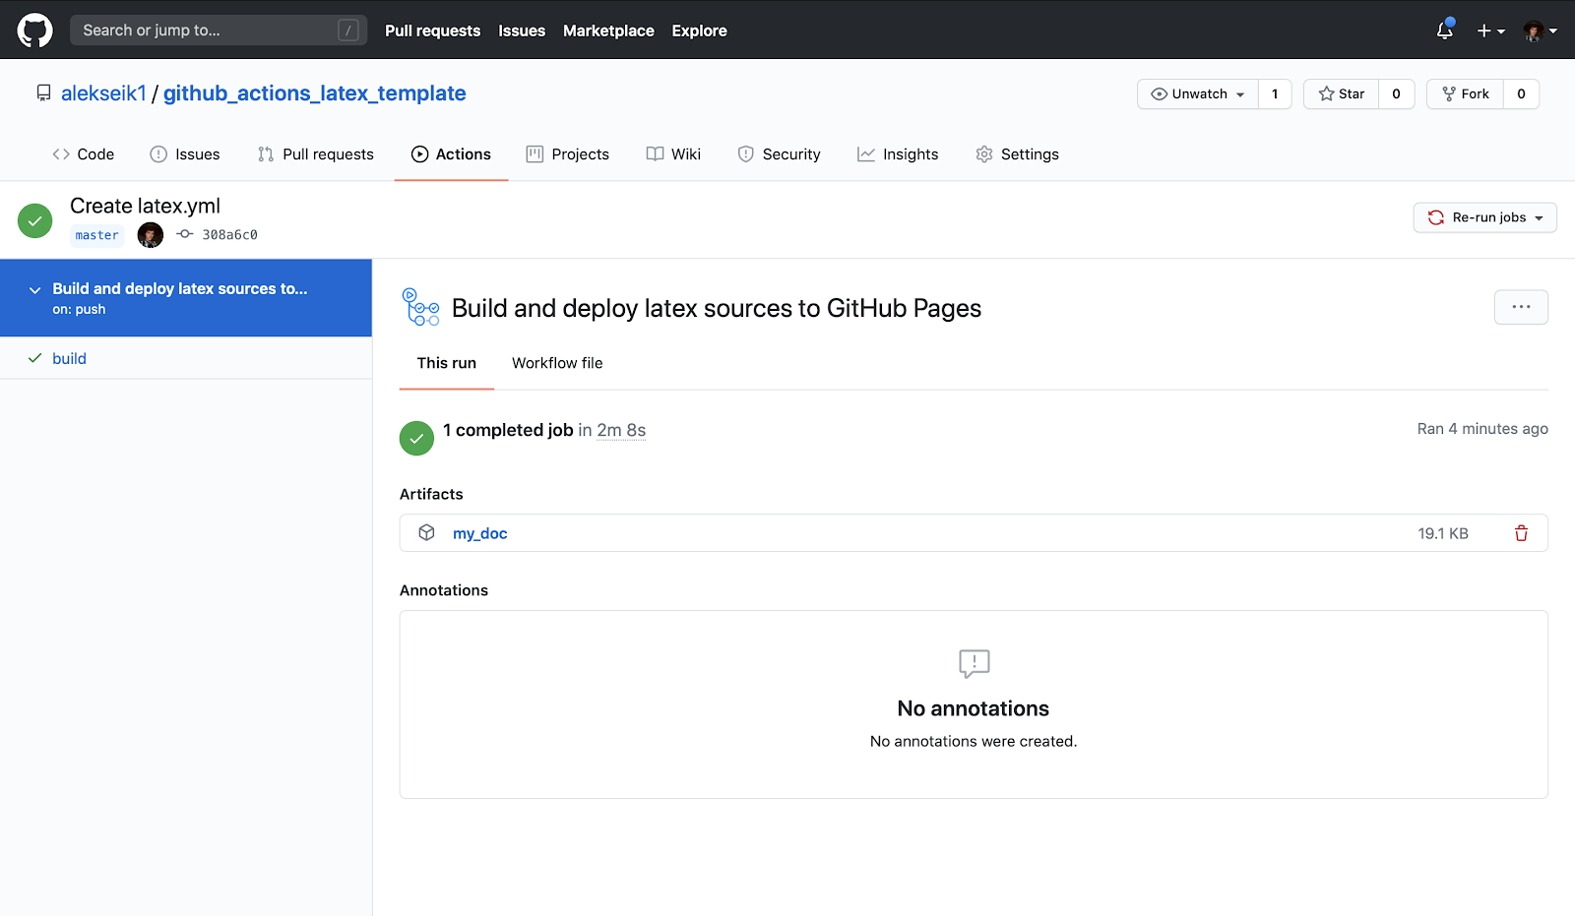Open the plus create-new dropdown

coord(1490,31)
